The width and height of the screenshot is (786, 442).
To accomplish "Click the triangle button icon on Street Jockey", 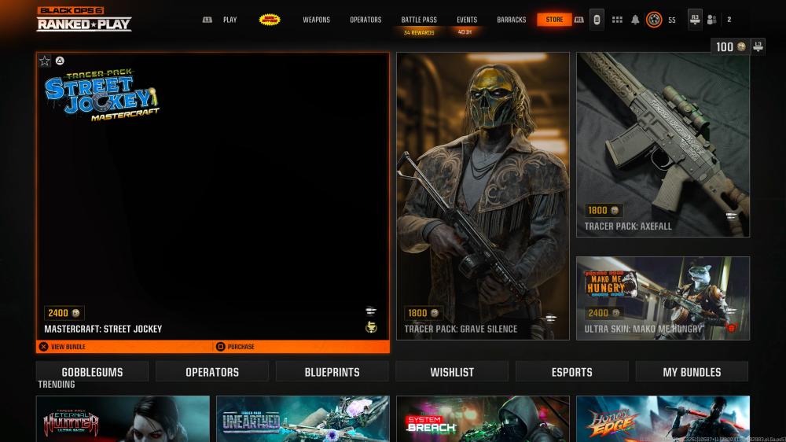I will 60,61.
